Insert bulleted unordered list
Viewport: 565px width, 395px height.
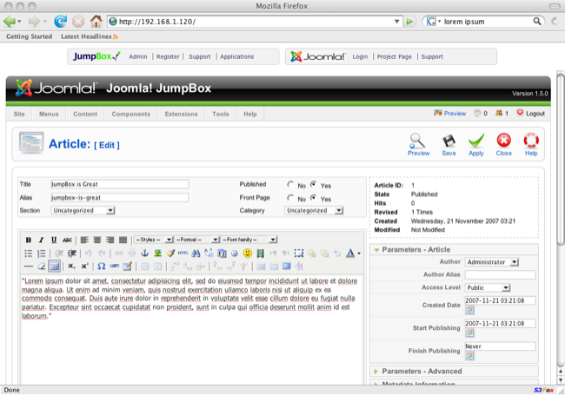coord(29,253)
